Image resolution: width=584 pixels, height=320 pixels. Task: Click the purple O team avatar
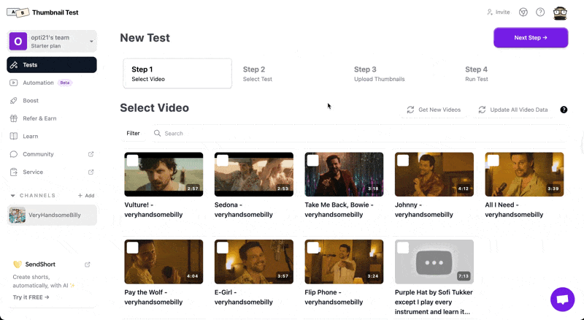coord(18,42)
